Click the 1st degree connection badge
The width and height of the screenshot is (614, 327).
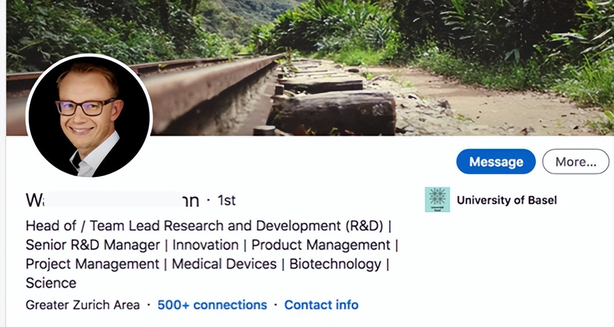[x=226, y=201]
